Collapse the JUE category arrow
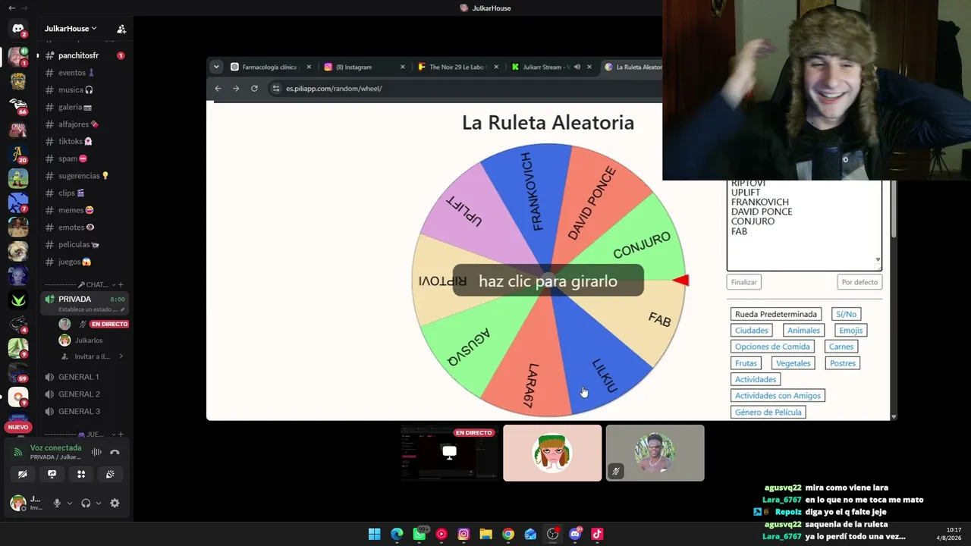Viewport: 971px width, 546px height. point(113,435)
